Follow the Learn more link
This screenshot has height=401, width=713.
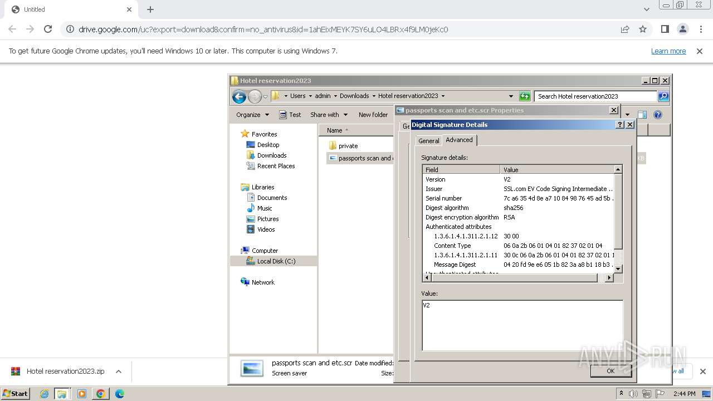(668, 51)
